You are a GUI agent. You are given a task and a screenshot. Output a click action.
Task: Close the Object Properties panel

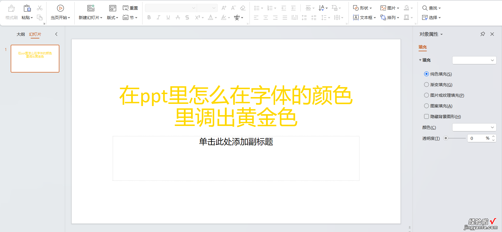click(x=492, y=34)
